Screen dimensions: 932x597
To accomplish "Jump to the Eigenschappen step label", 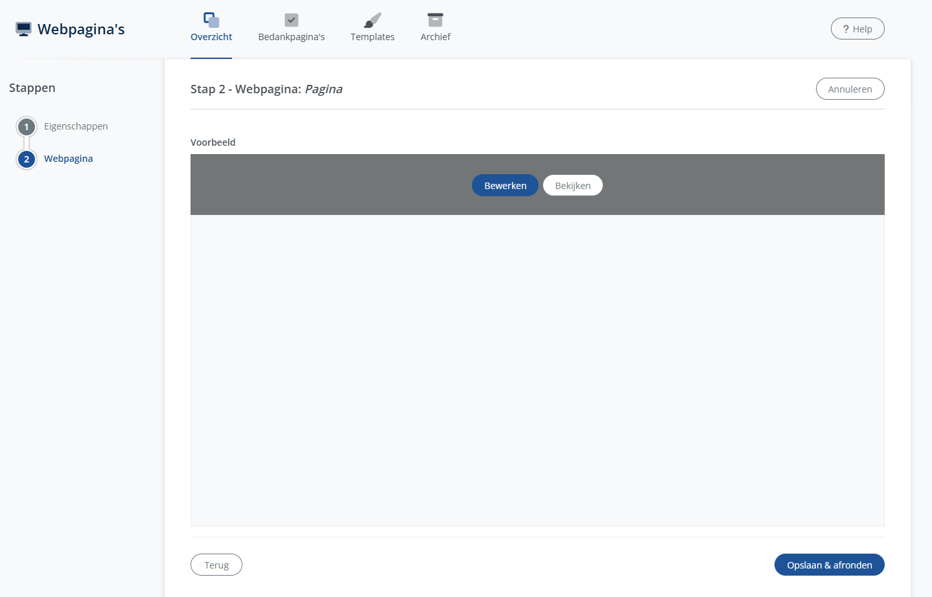I will point(76,126).
